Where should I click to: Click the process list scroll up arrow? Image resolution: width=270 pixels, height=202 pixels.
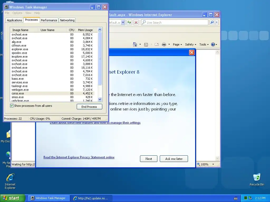tap(100, 29)
